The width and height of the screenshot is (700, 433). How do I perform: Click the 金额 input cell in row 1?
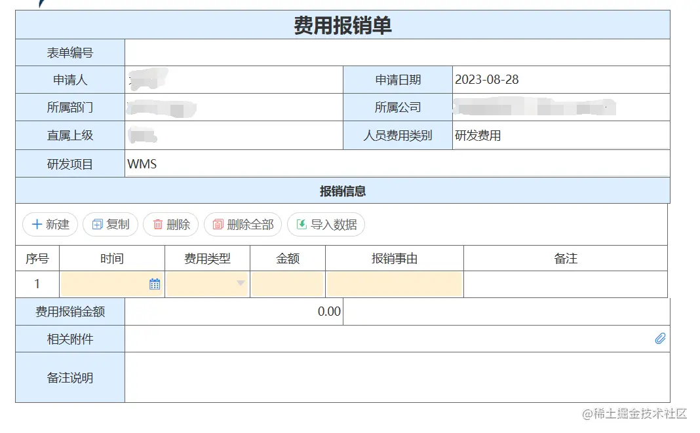pos(288,284)
